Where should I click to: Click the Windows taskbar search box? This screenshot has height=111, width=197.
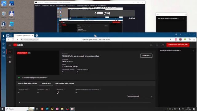coord(20,109)
